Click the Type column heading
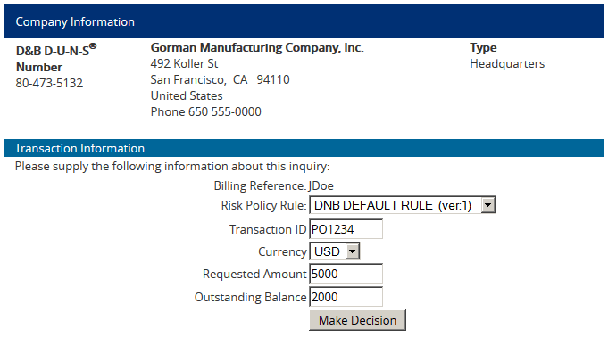The width and height of the screenshot is (608, 337). coord(483,48)
